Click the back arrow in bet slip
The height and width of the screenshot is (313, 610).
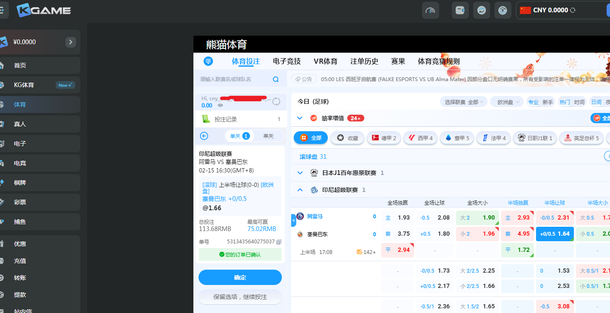coord(204,136)
